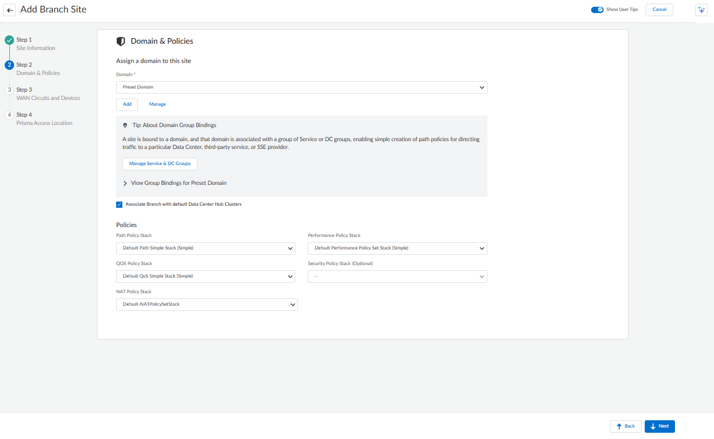Toggle the Show User Tips switch
714x439 pixels.
click(597, 9)
